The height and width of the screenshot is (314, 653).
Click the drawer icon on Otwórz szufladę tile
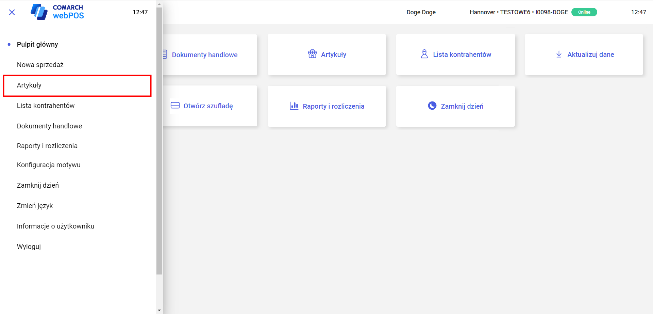tap(175, 106)
